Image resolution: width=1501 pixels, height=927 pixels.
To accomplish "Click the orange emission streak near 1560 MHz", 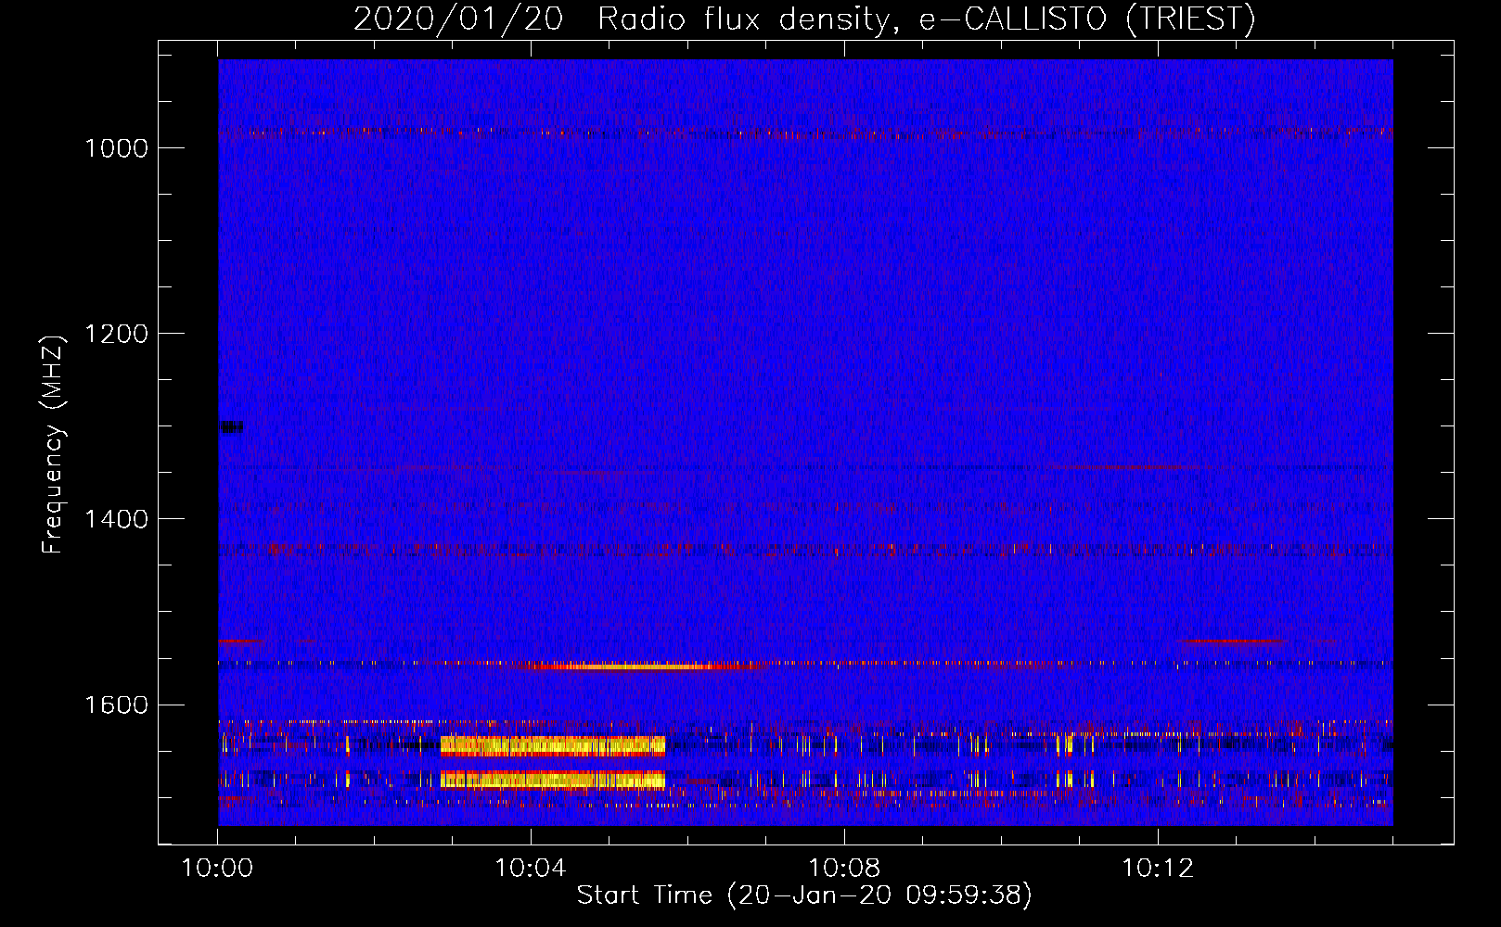I will pyautogui.click(x=640, y=666).
